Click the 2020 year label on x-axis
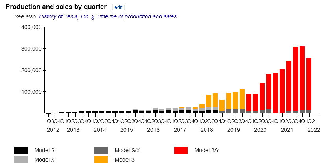The width and height of the screenshot is (328, 167). (x=260, y=129)
